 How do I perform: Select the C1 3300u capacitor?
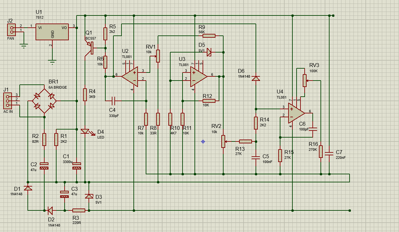[77, 166]
